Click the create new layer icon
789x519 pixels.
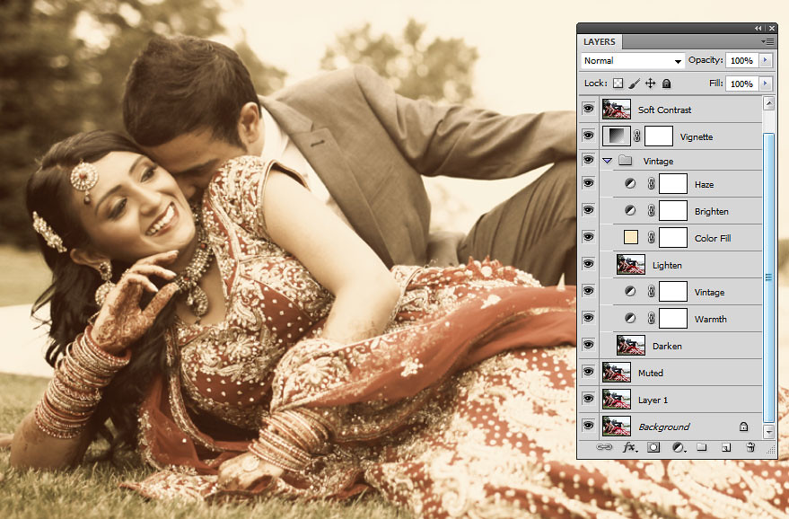[726, 446]
